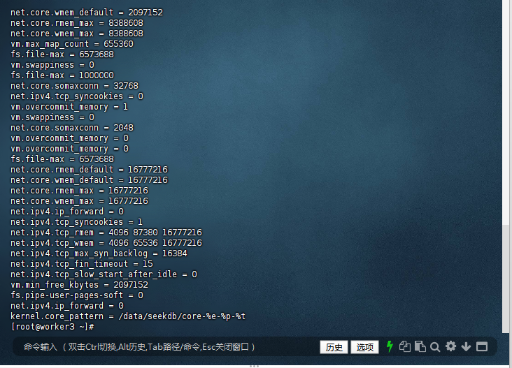
Task: Click the fs.pipe-user-pages-soft = 0 line
Action: [77, 295]
